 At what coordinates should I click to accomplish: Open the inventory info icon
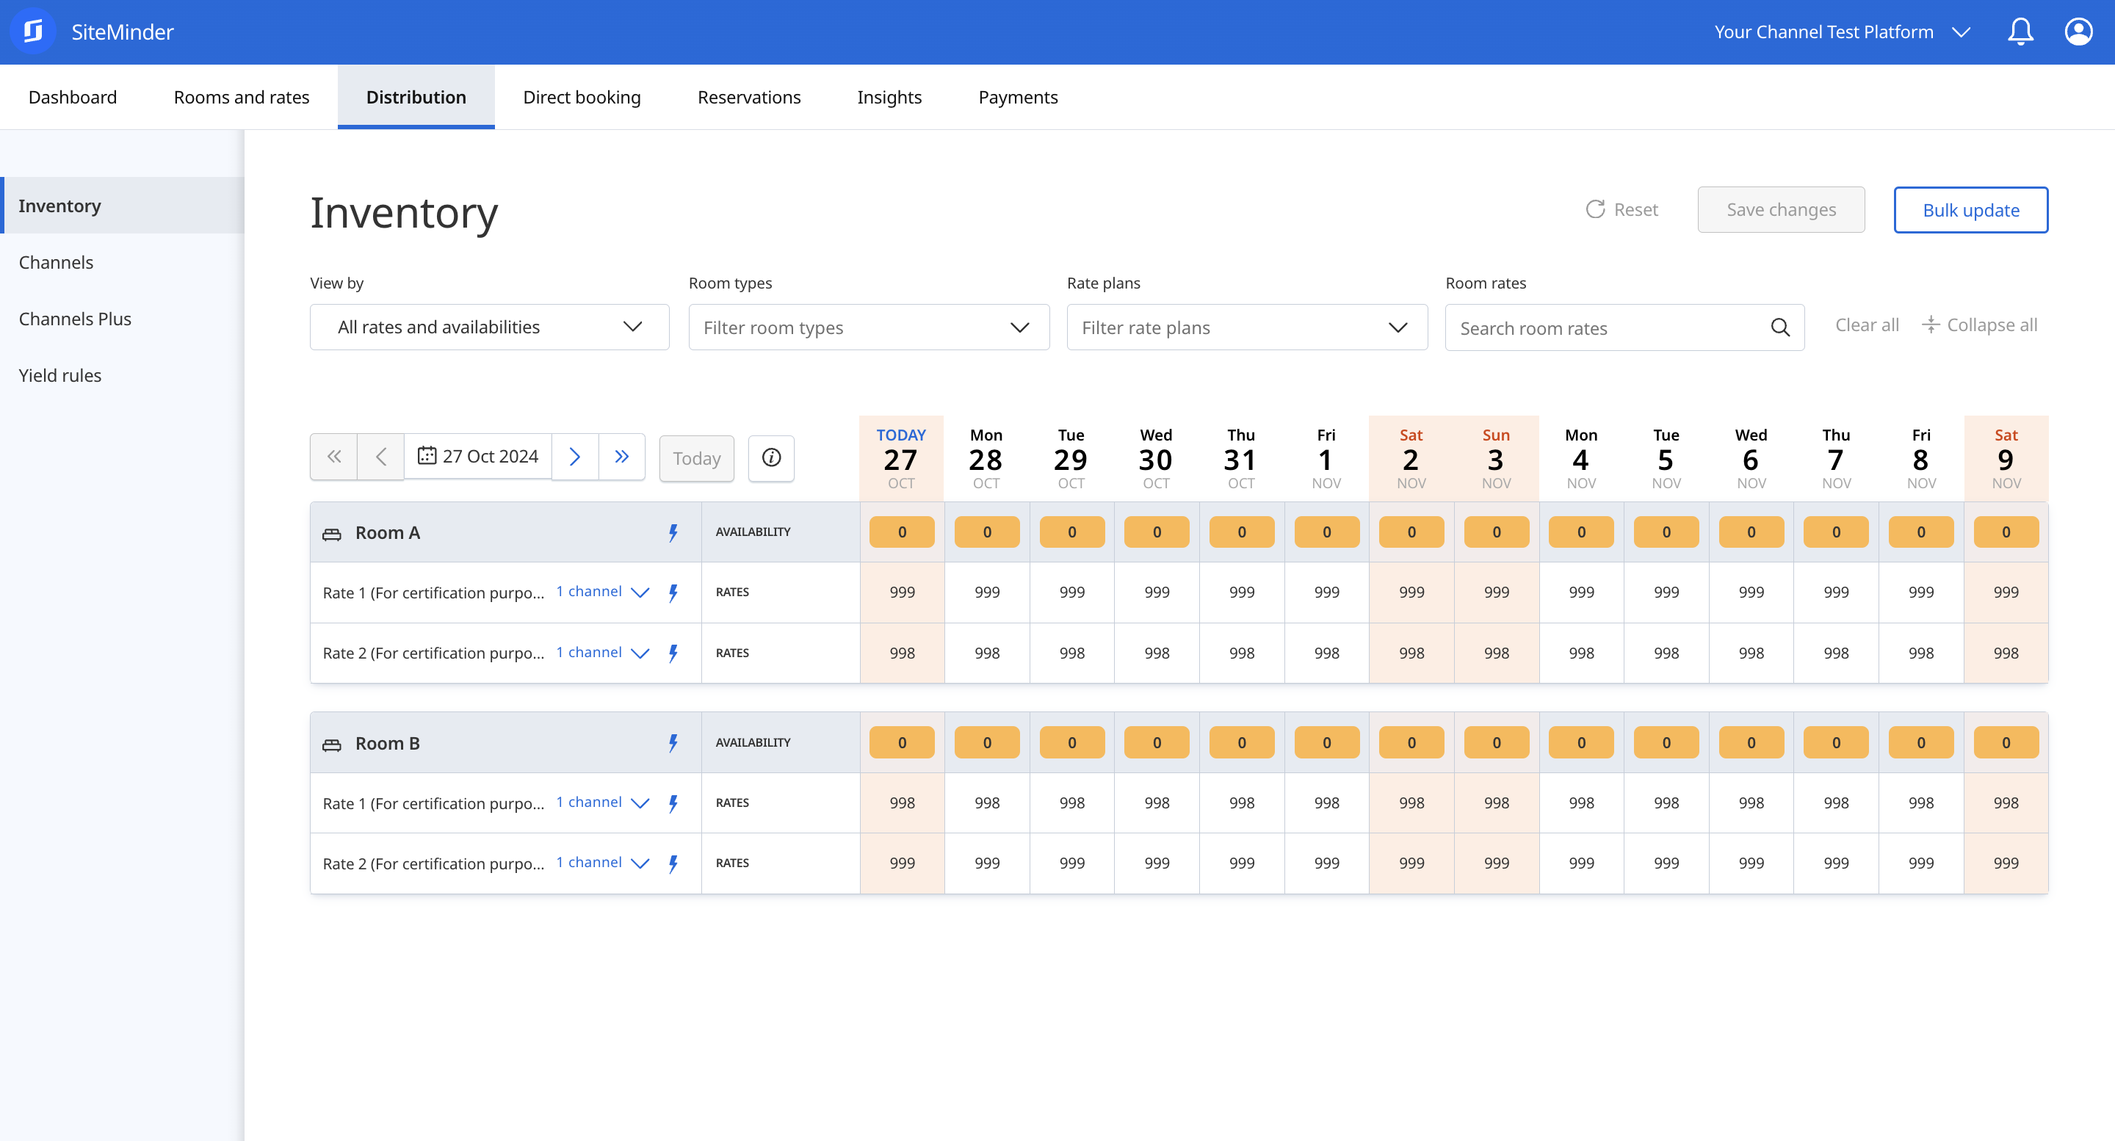tap(771, 457)
